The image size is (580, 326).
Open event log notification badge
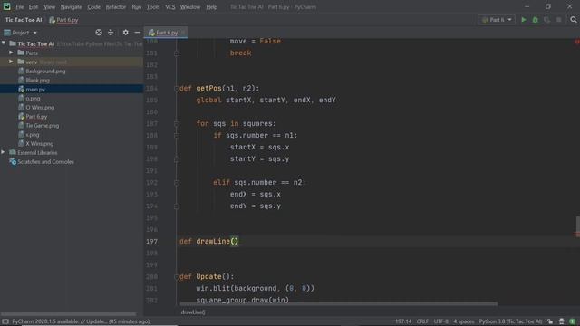click(x=572, y=321)
